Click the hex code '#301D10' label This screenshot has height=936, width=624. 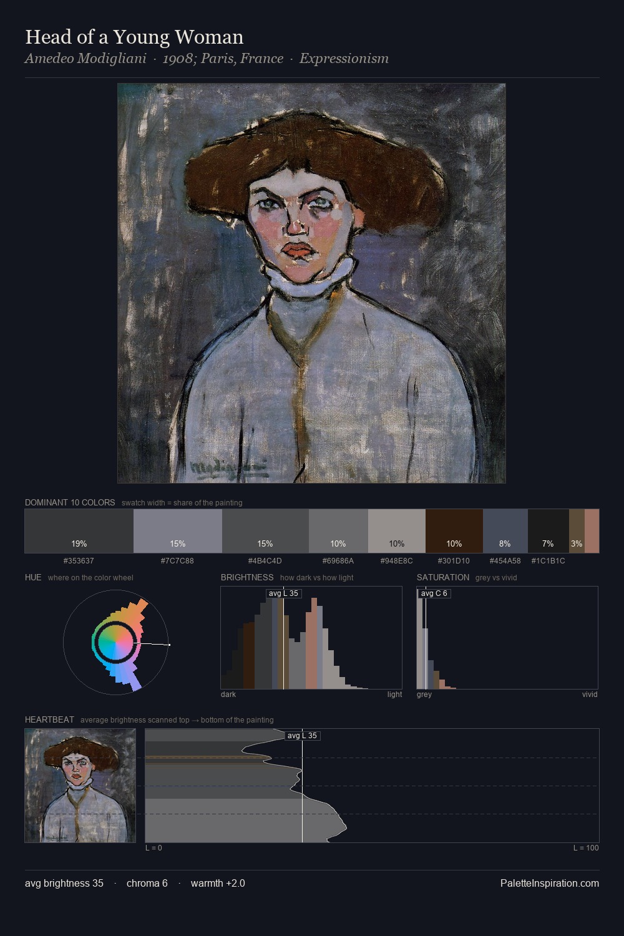tap(454, 561)
